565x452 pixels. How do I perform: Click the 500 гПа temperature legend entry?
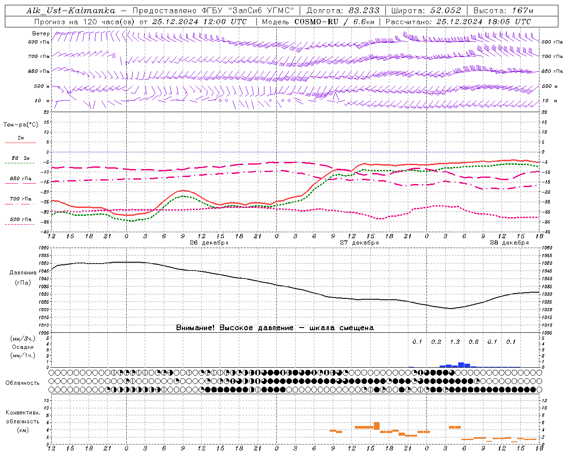21,219
